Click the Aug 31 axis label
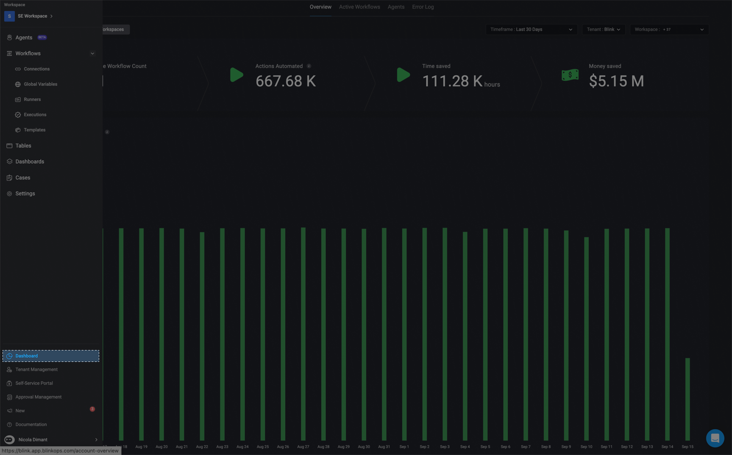 [384, 447]
